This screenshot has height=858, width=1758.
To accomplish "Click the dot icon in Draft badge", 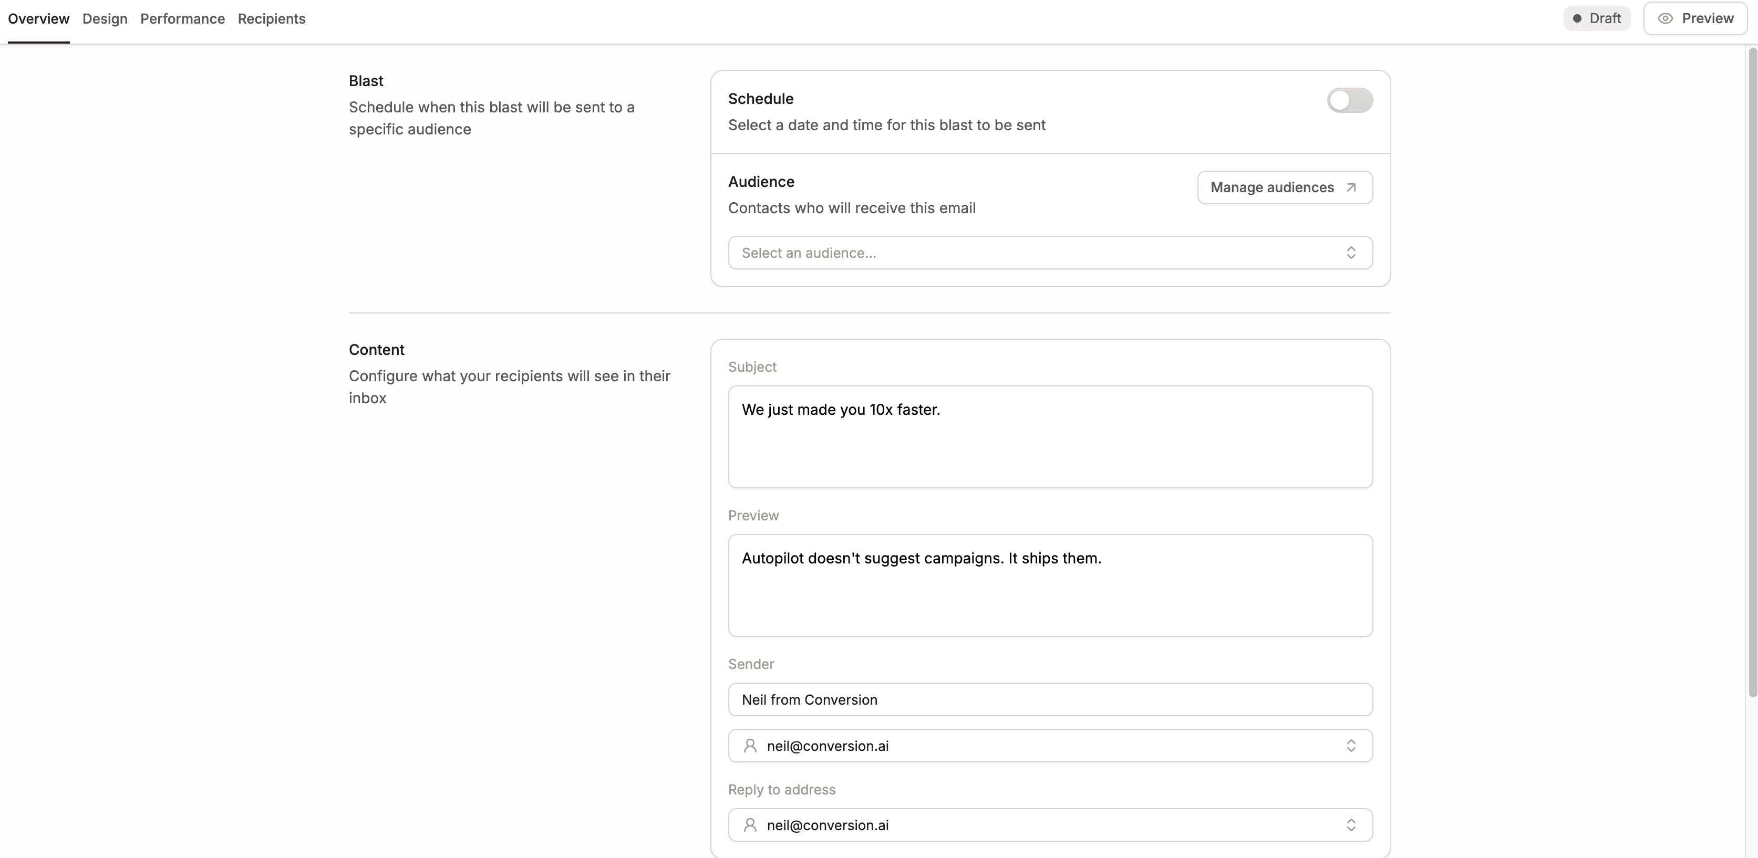I will tap(1577, 18).
